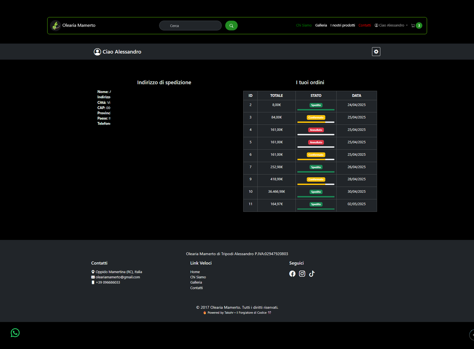Click the progress bar under order 10
This screenshot has width=474, height=349.
tap(316, 197)
